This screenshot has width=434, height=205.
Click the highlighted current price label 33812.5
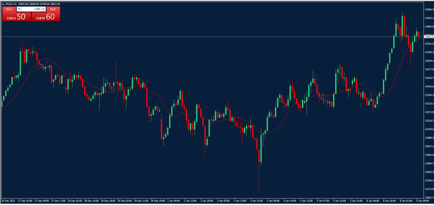coord(429,37)
